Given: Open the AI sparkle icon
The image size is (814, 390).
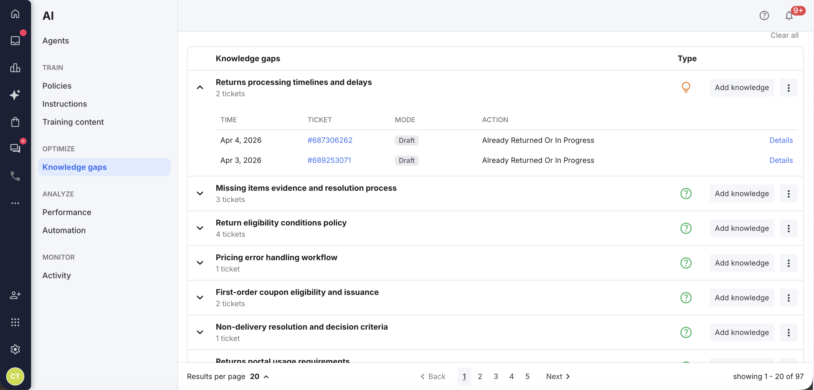Looking at the screenshot, I should 15,95.
